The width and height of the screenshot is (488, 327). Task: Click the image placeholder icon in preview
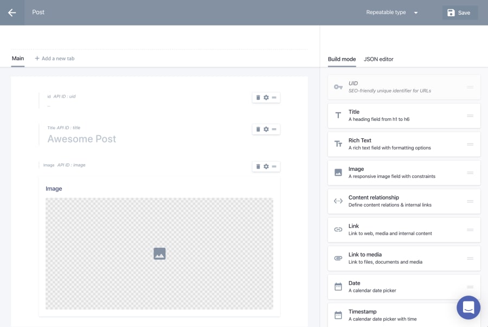(x=159, y=254)
